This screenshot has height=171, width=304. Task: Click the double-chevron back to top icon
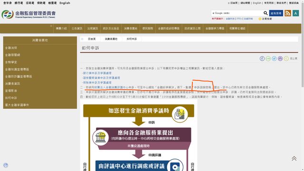(x=294, y=159)
